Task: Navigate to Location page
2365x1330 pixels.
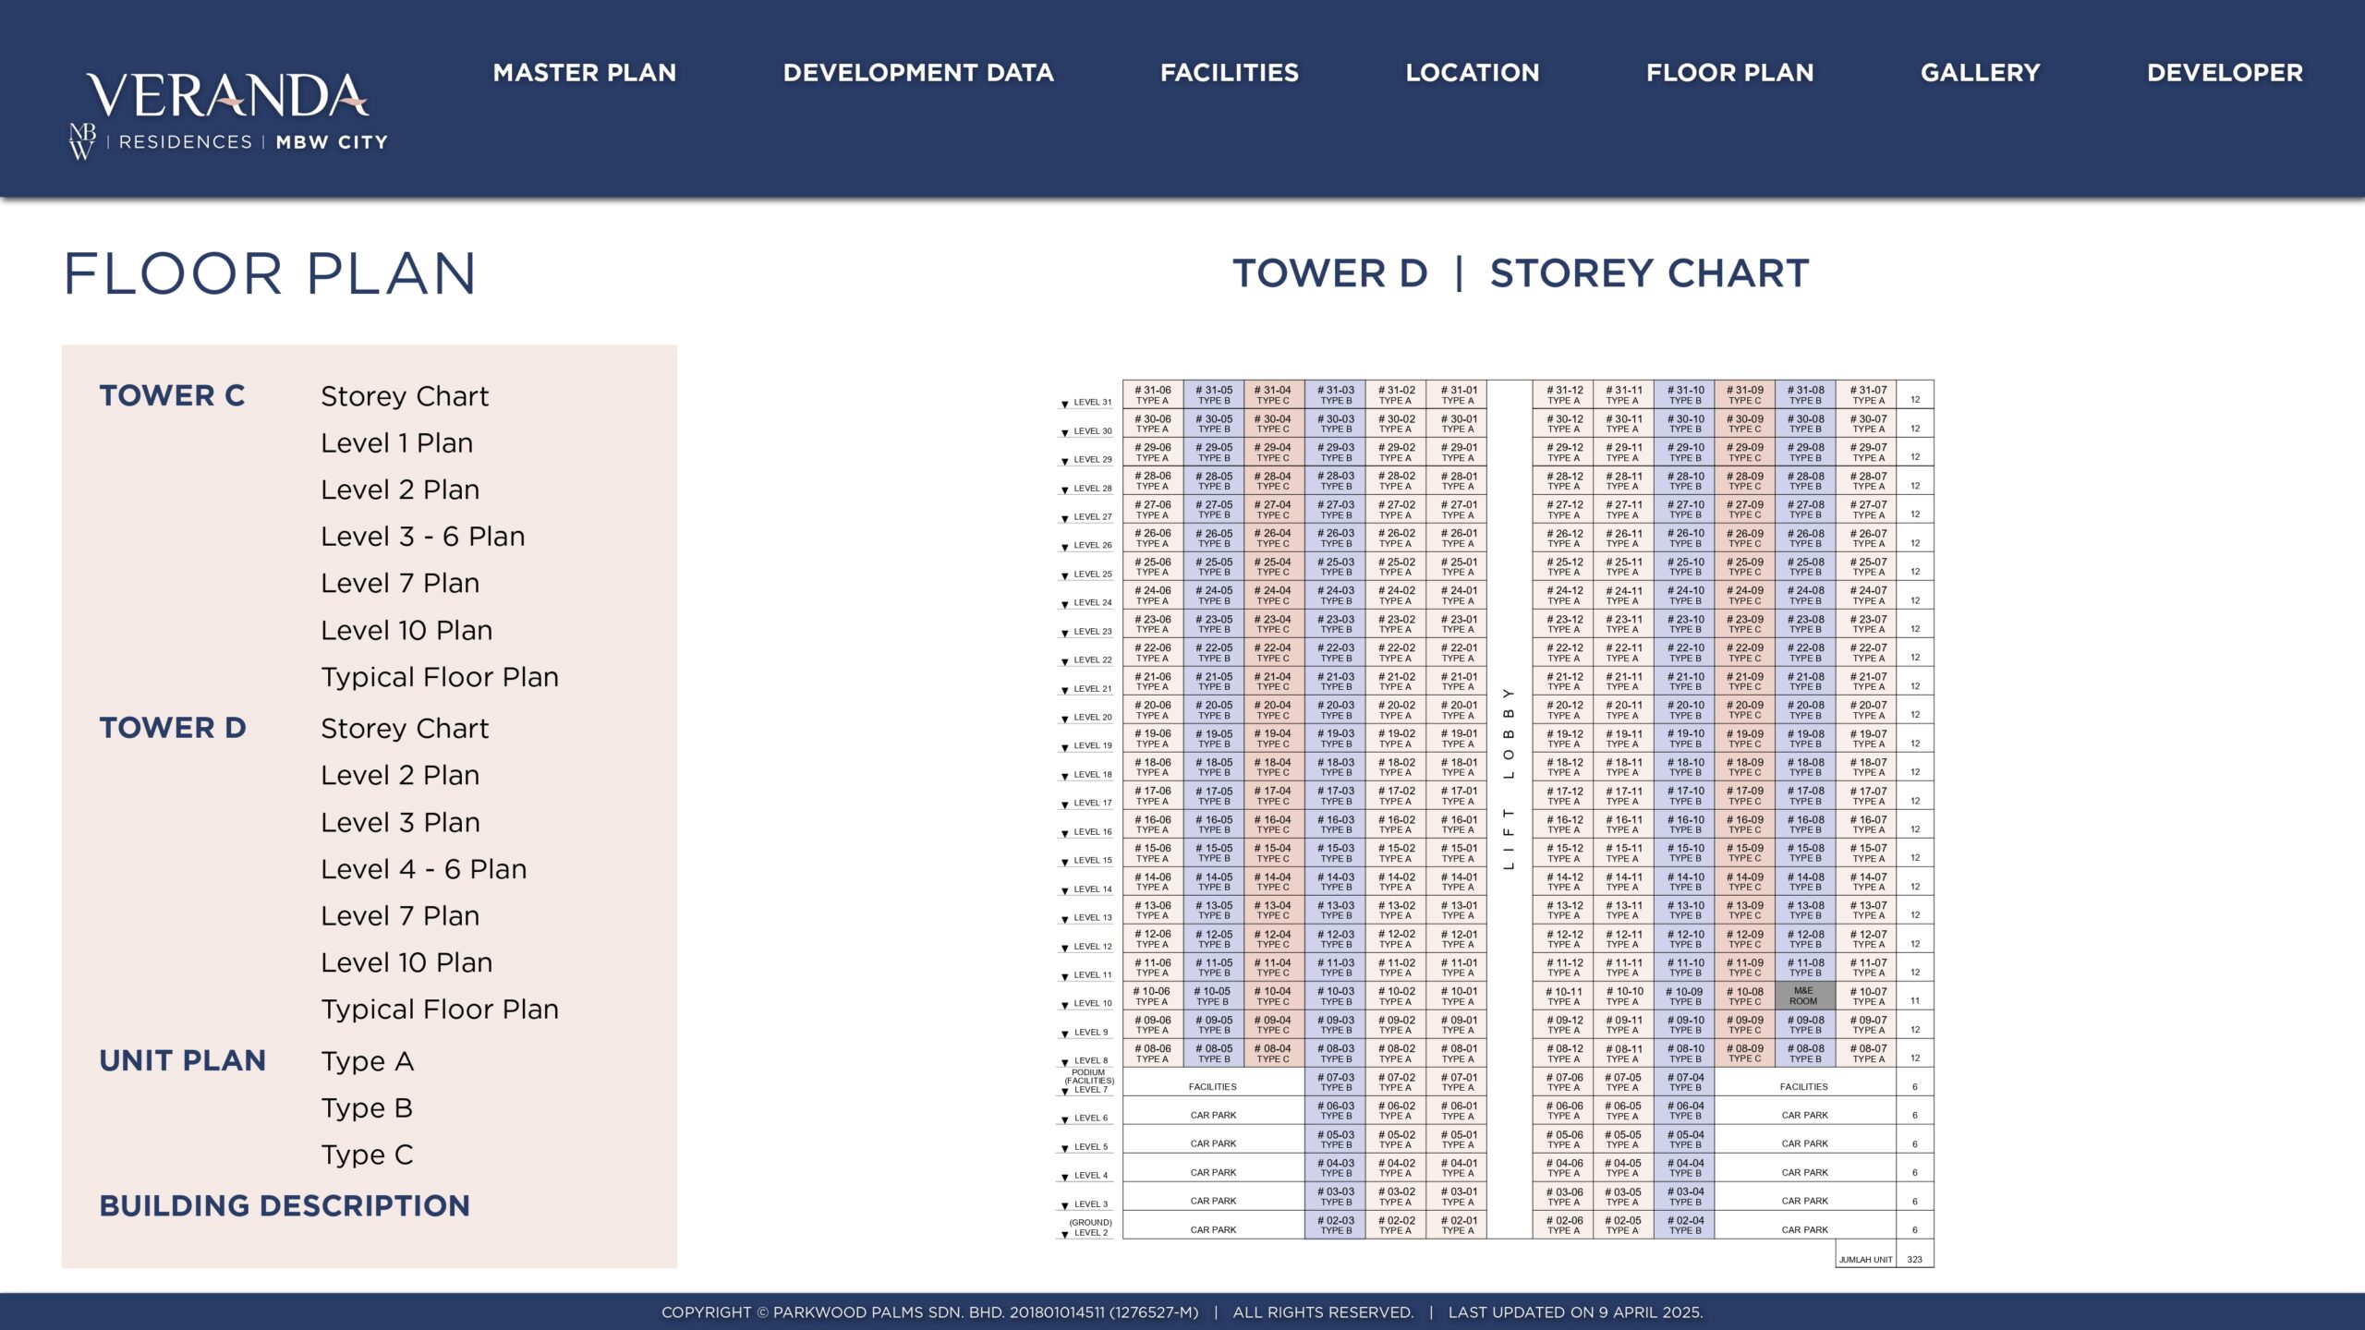Action: [1473, 73]
